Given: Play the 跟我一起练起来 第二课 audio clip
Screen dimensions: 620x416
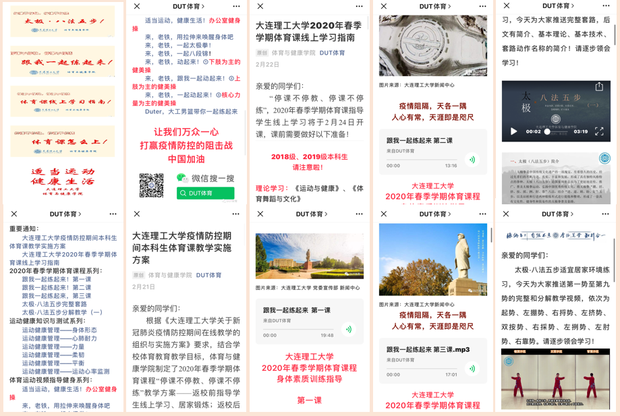Looking at the screenshot, I should 472,160.
